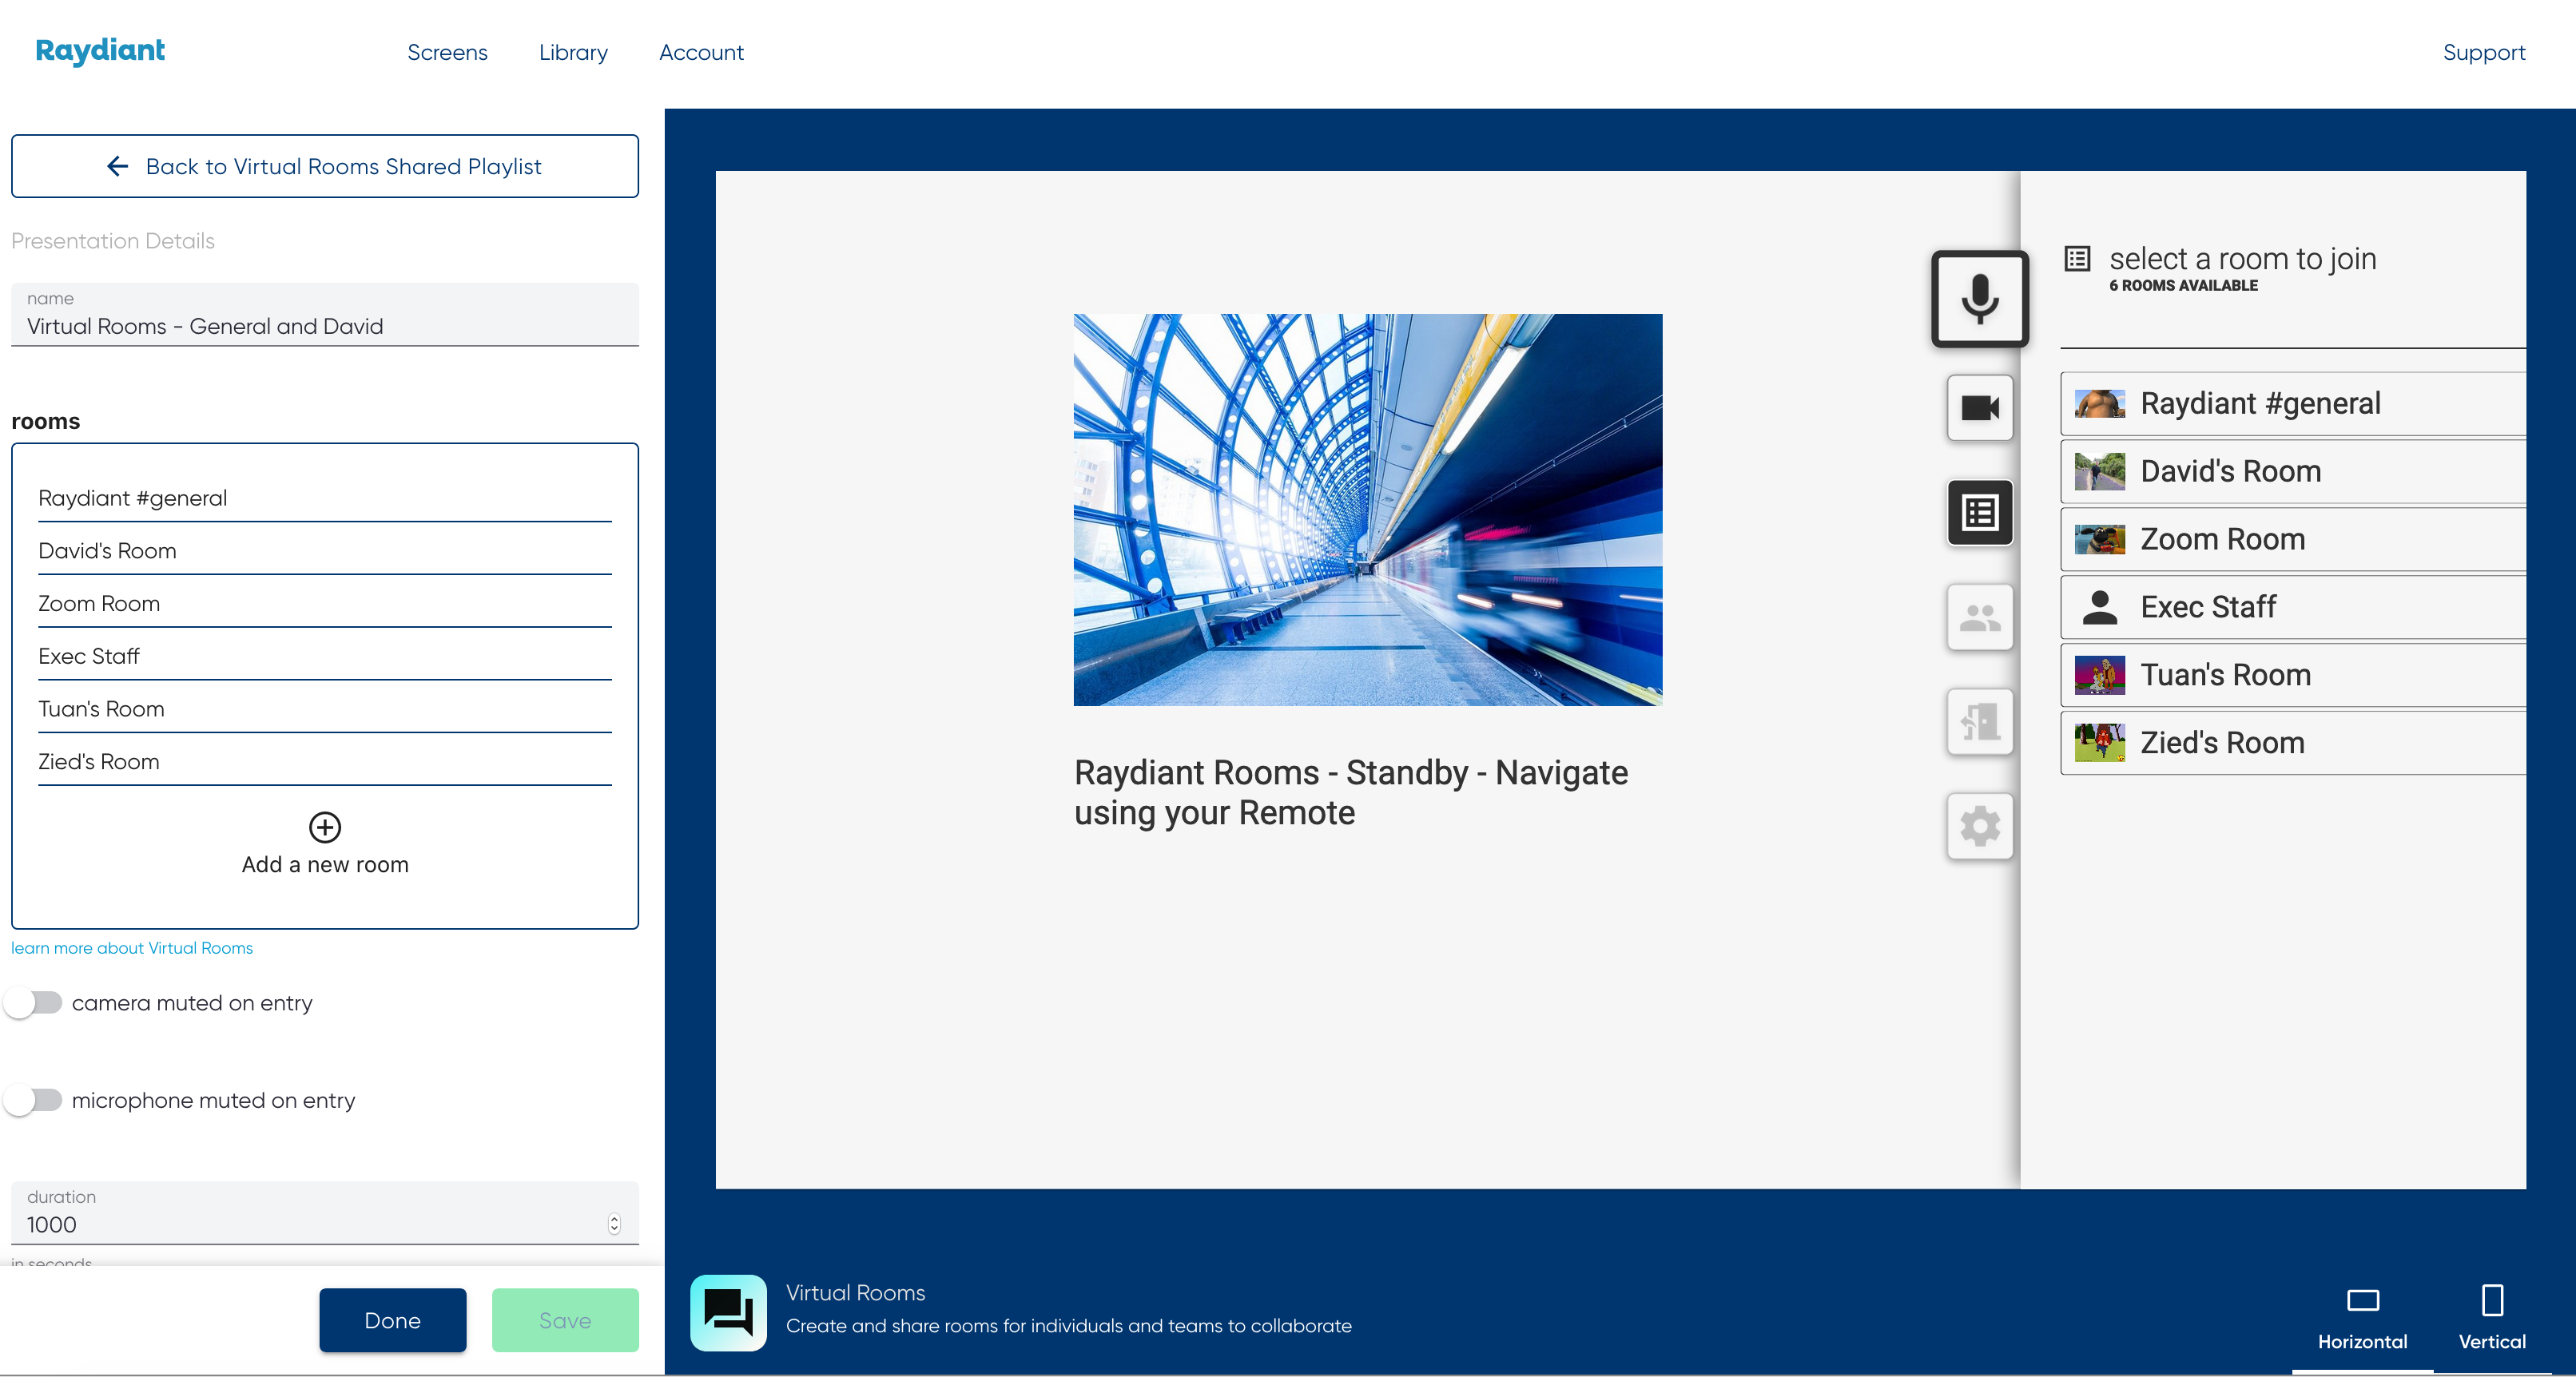Enable microphone muted on entry

click(33, 1100)
